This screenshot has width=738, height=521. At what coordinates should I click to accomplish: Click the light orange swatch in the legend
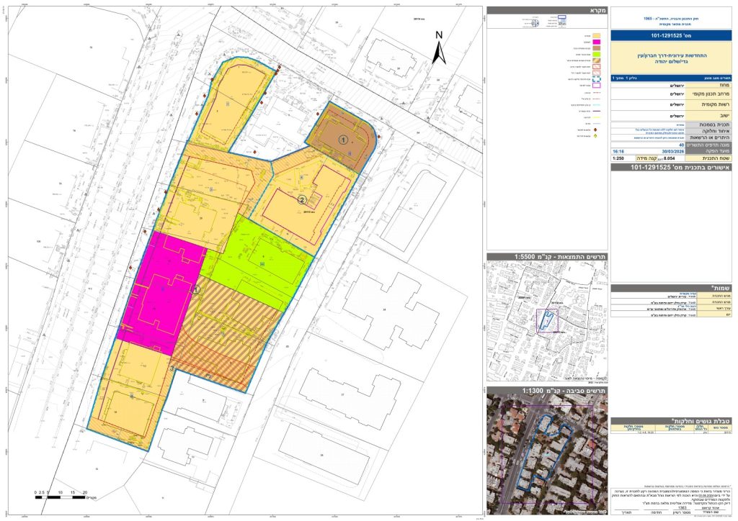(x=596, y=36)
